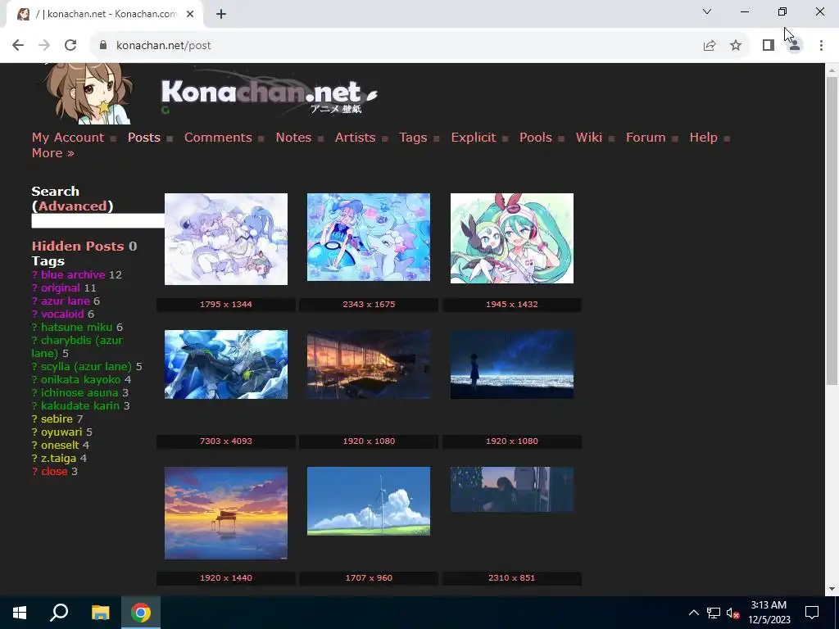This screenshot has height=629, width=839.
Task: Open a new browser tab
Action: [221, 14]
